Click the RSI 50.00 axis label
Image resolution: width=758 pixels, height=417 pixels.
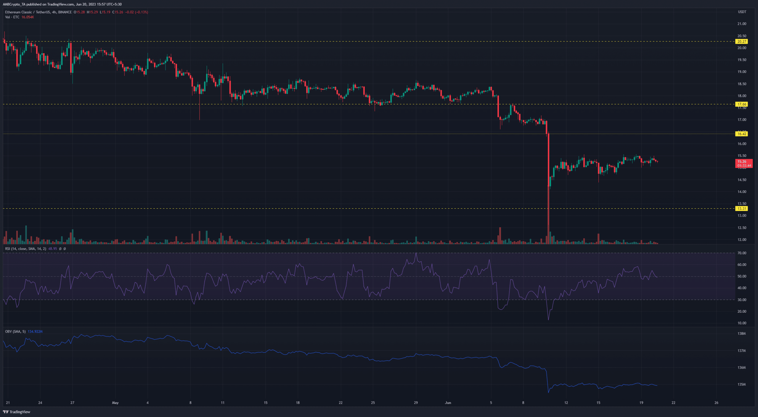[x=742, y=276]
